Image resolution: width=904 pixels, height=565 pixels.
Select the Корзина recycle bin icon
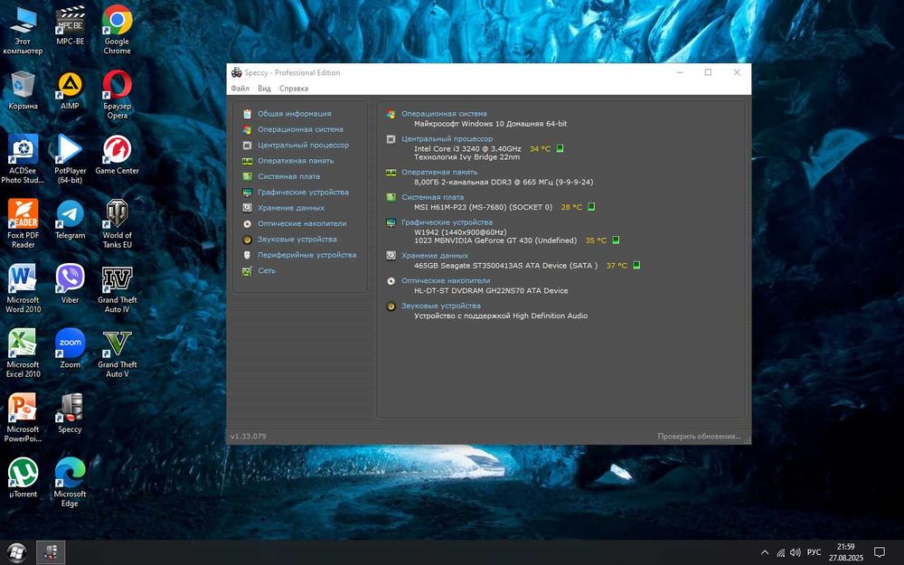coord(24,89)
